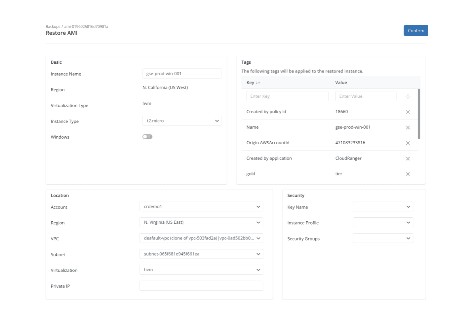Delete the 'Created by application' tag
467x322 pixels.
(x=408, y=159)
